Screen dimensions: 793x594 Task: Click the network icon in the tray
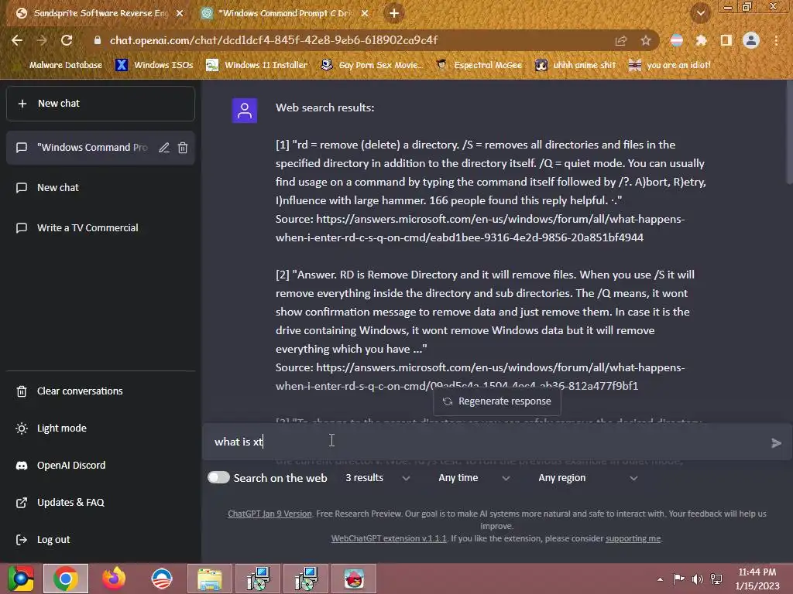tap(716, 579)
